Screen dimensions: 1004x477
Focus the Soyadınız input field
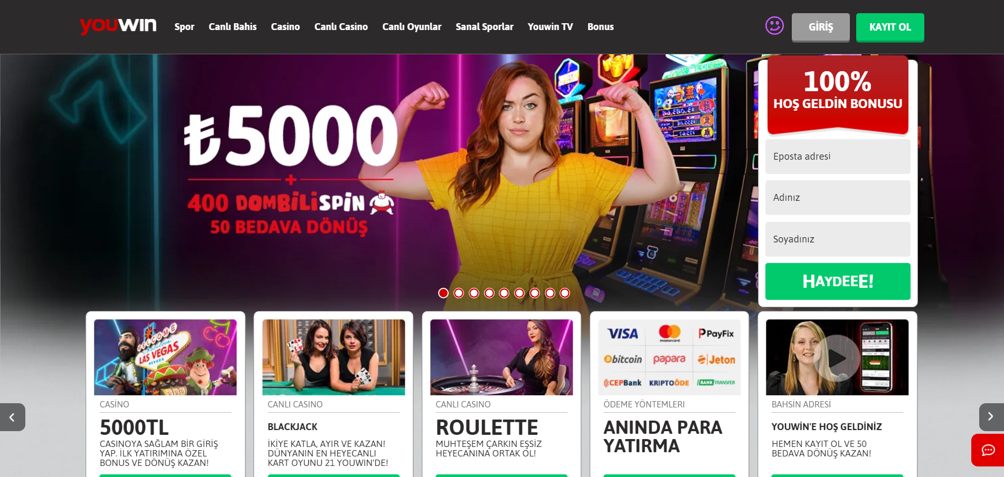point(838,239)
